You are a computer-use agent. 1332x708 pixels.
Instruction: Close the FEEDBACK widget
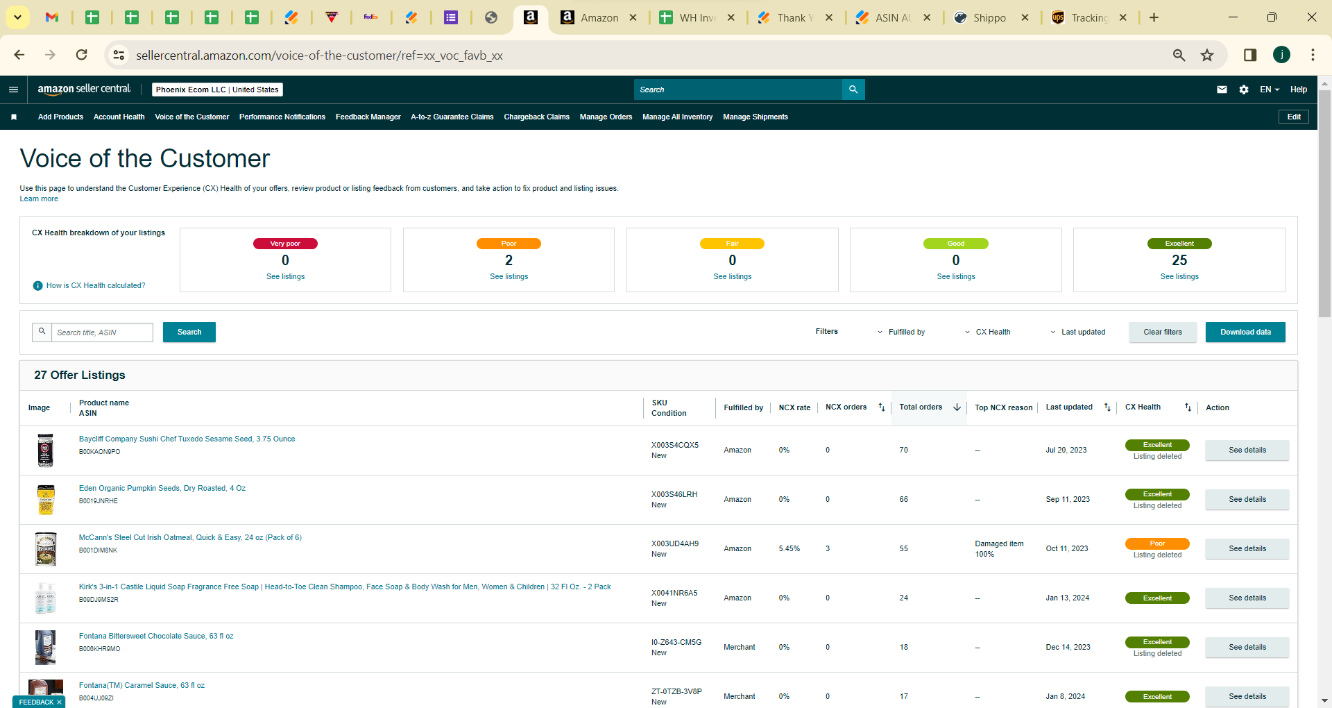59,702
